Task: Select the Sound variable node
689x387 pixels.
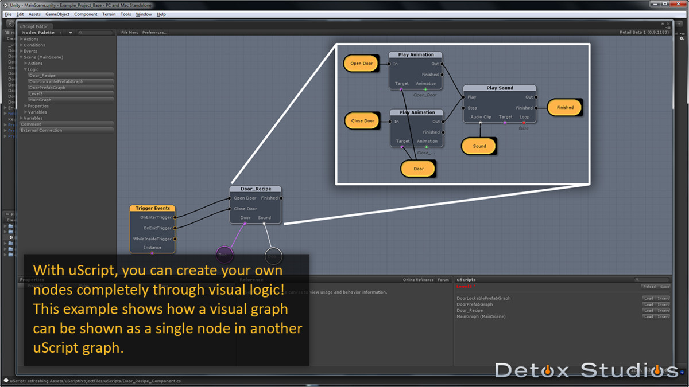Action: [478, 146]
